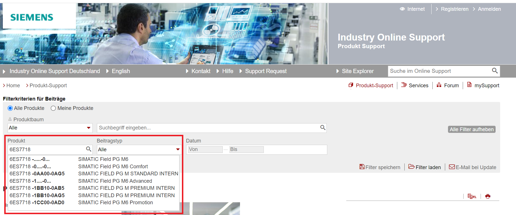Select suggestion SIMATIC Field PG M6 Comfort

click(94, 167)
